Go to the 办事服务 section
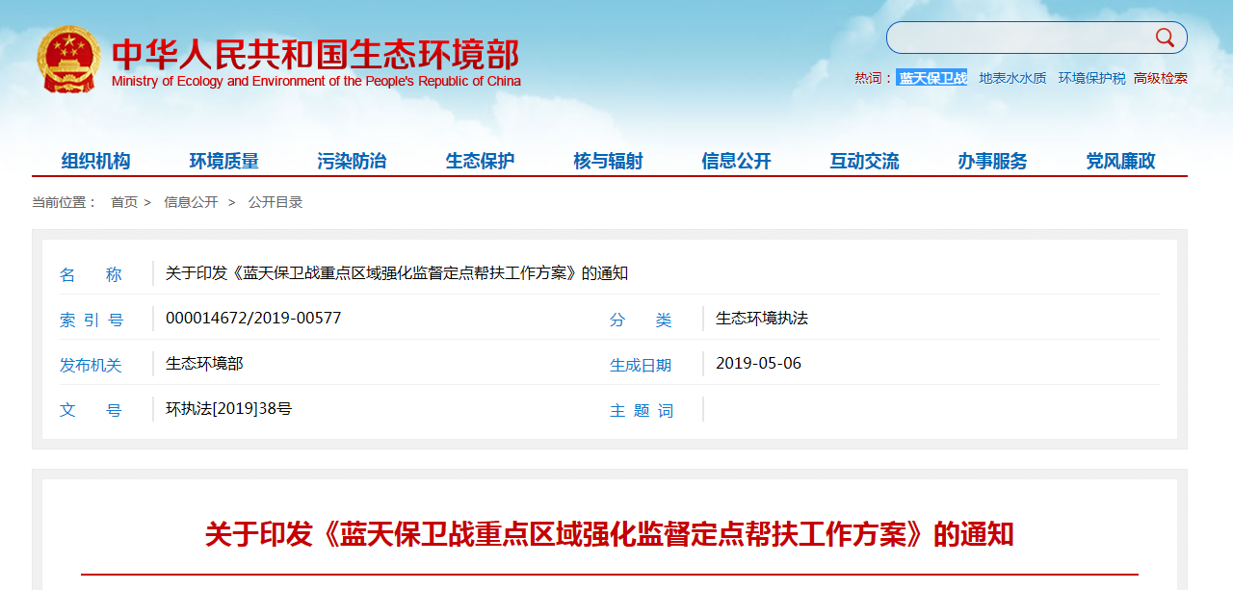This screenshot has width=1233, height=590. pos(993,161)
